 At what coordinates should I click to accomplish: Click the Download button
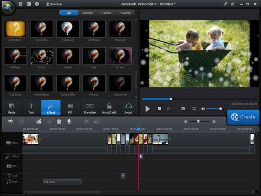(54, 4)
